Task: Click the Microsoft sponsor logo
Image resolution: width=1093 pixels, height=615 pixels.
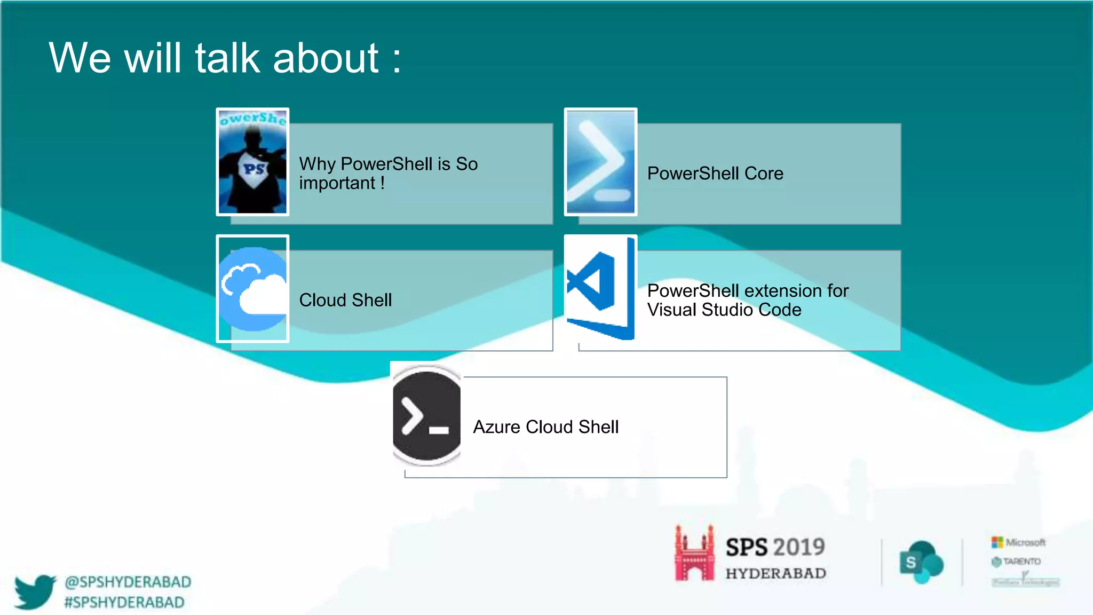Action: (1018, 542)
